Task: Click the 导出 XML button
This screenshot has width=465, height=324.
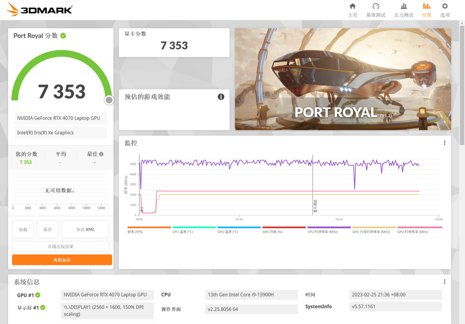Action: [x=85, y=229]
